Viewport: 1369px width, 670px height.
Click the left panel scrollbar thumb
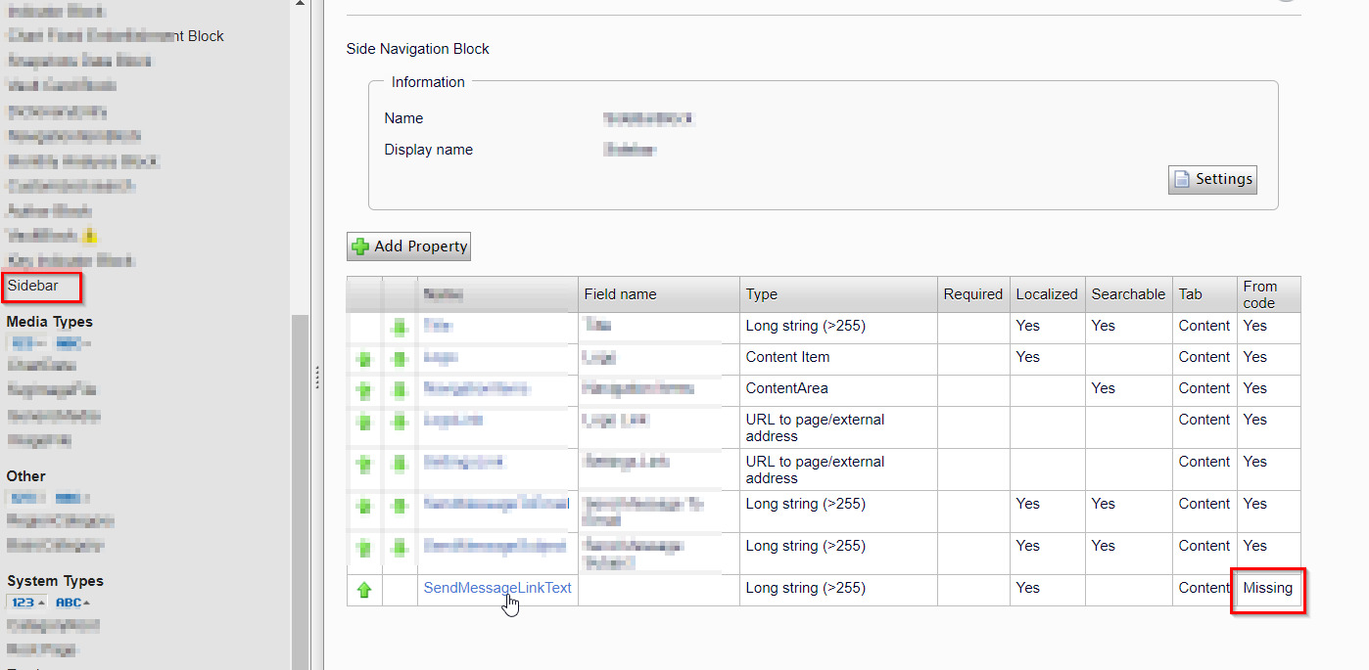tap(300, 489)
